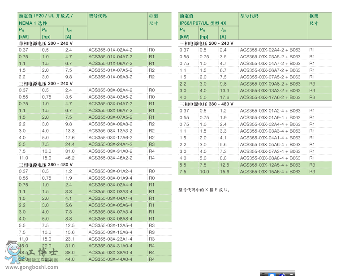Viewport: 354px width, 276px height.
Task: Select model code ACS355-01X-04A7-2
Action: [110, 56]
